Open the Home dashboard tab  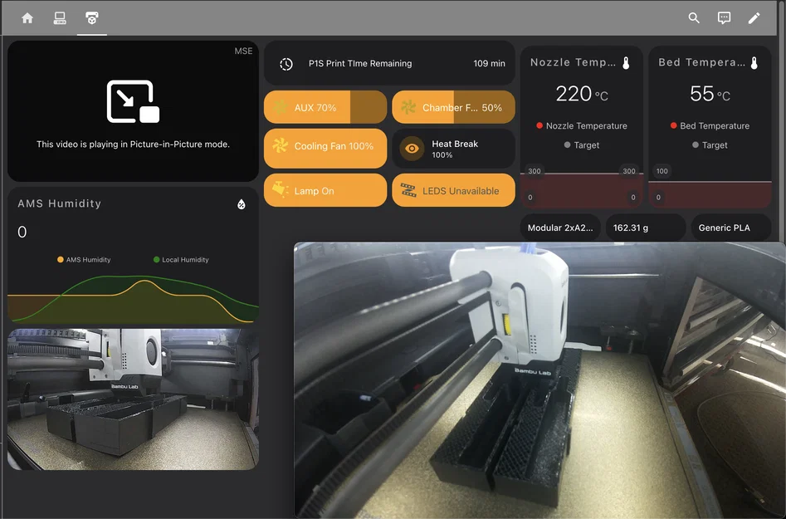tap(27, 18)
